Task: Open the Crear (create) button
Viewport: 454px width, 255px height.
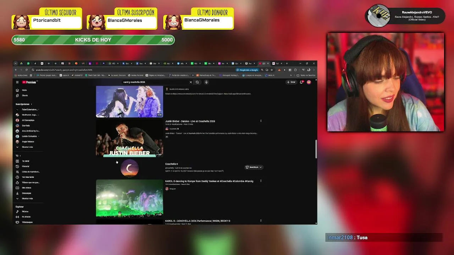Action: (291, 82)
